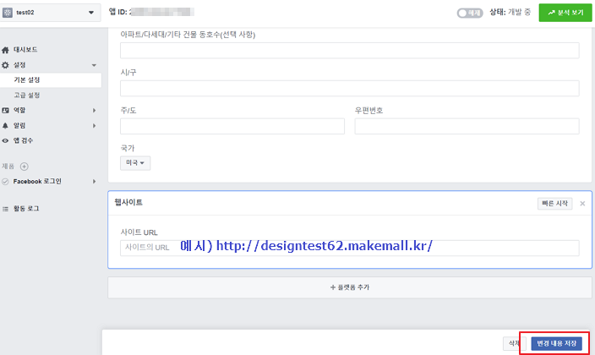Image resolution: width=595 pixels, height=355 pixels.
Task: Click the app review eye icon
Action: click(5, 140)
